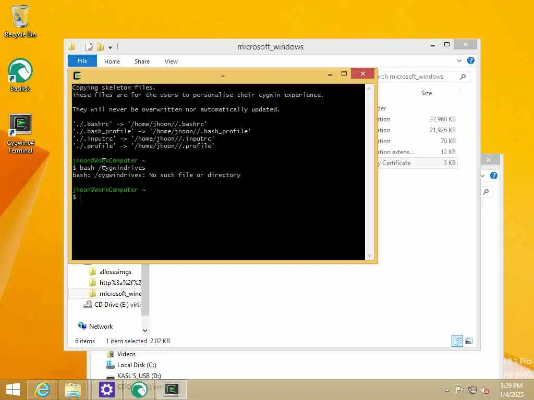
Task: Select the microsoft_winc folder in navigation tree
Action: (x=115, y=294)
